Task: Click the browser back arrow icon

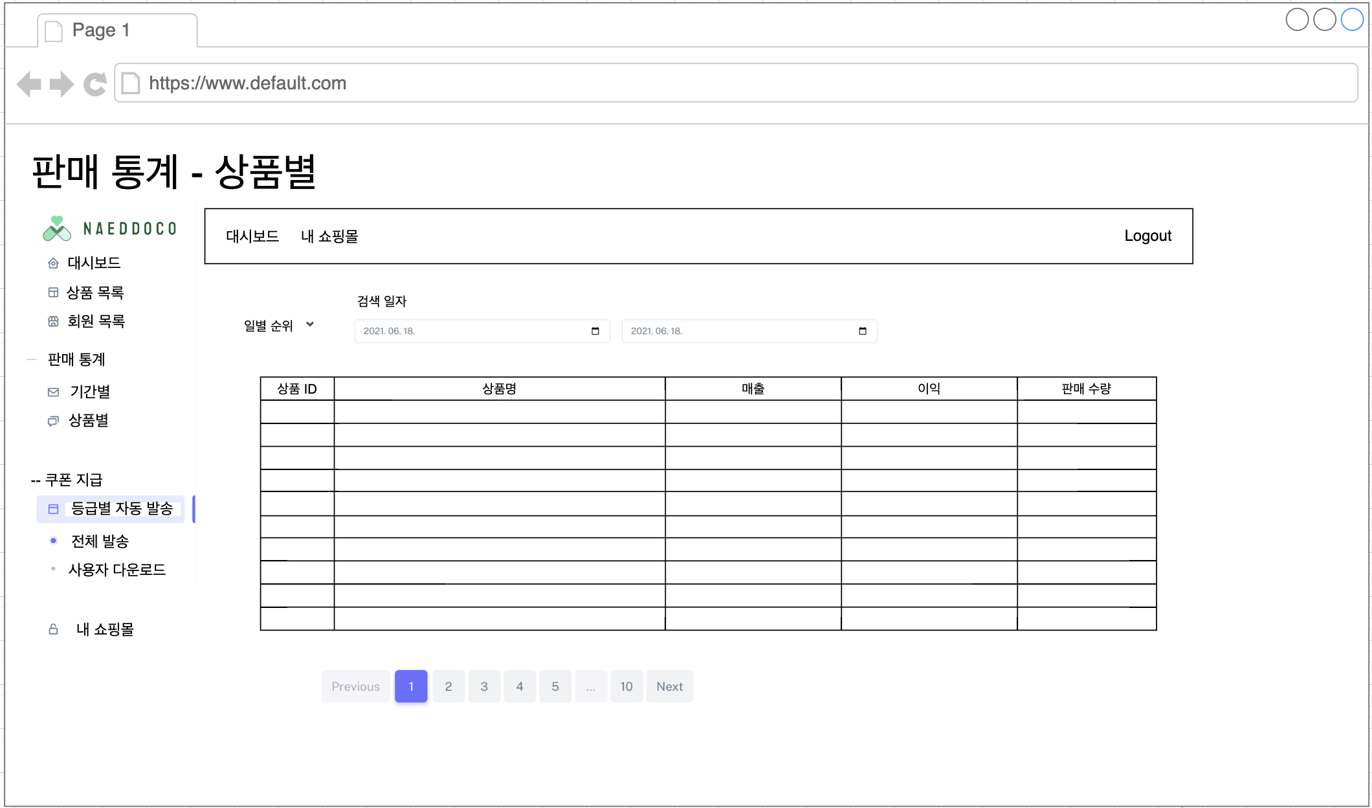Action: click(29, 84)
